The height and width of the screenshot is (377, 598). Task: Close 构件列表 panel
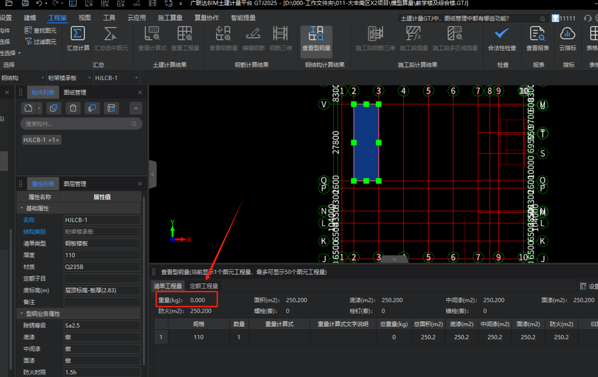pos(140,92)
